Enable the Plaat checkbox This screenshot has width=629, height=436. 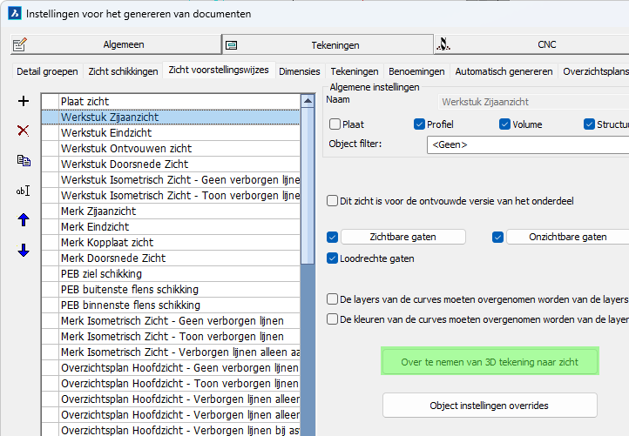pos(335,124)
